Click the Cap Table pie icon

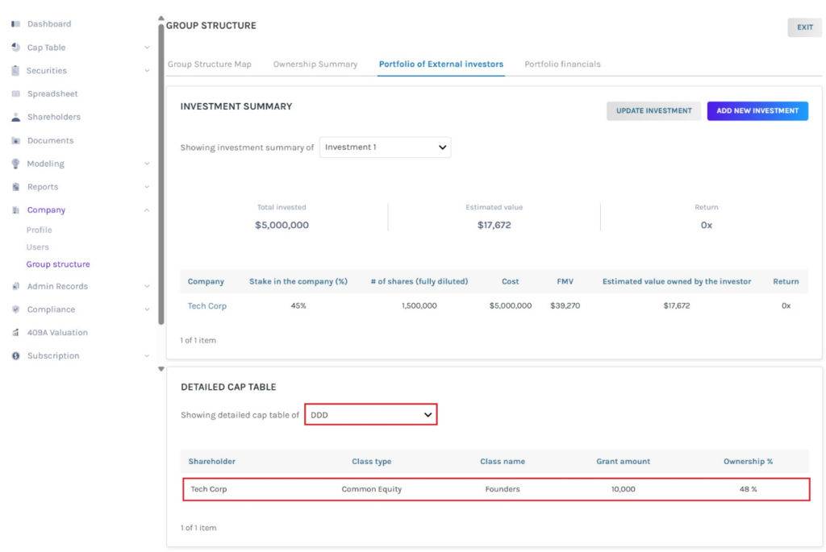click(x=15, y=48)
